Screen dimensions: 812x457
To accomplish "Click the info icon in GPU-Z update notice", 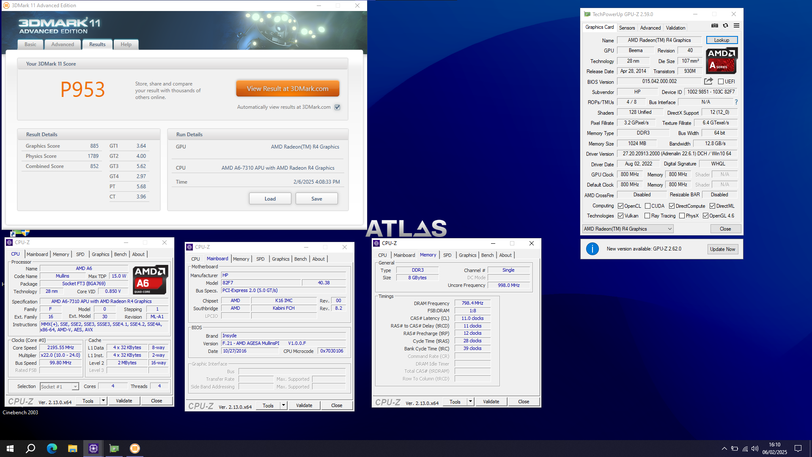I will (592, 249).
